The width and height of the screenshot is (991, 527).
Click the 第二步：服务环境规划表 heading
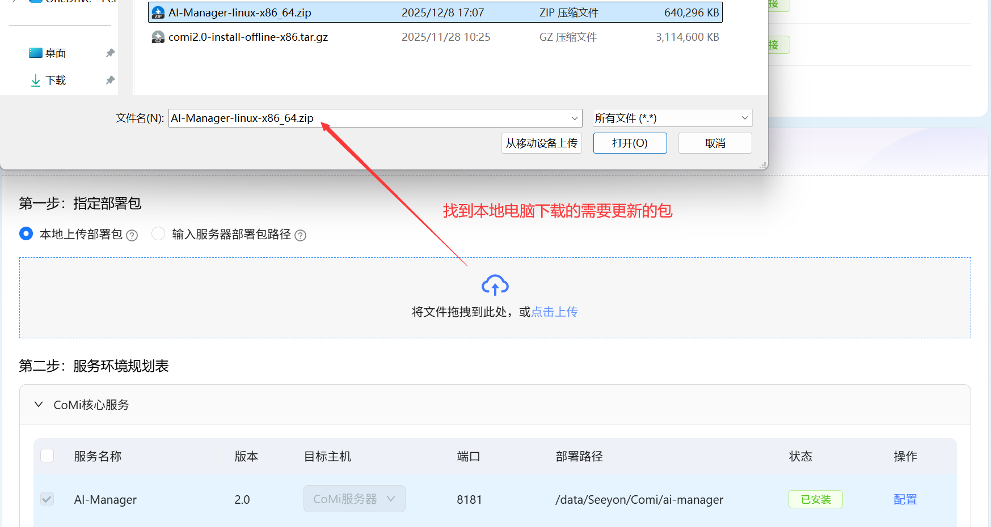click(94, 366)
